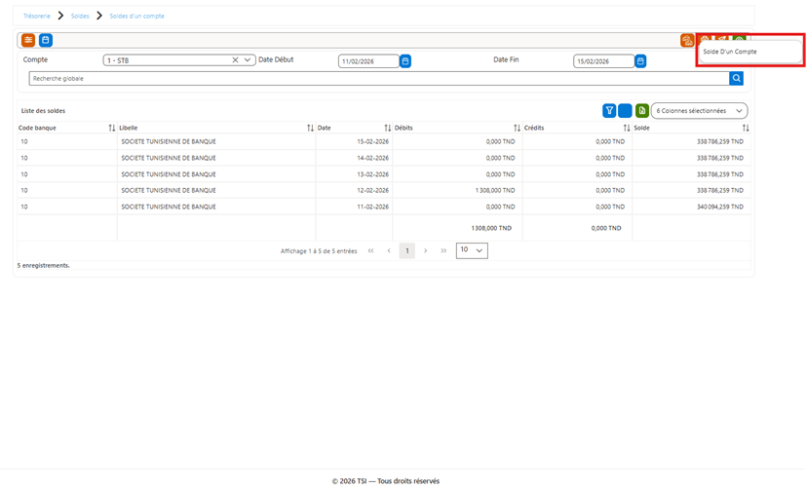Sort table by the Solde column
The height and width of the screenshot is (489, 806).
(746, 128)
